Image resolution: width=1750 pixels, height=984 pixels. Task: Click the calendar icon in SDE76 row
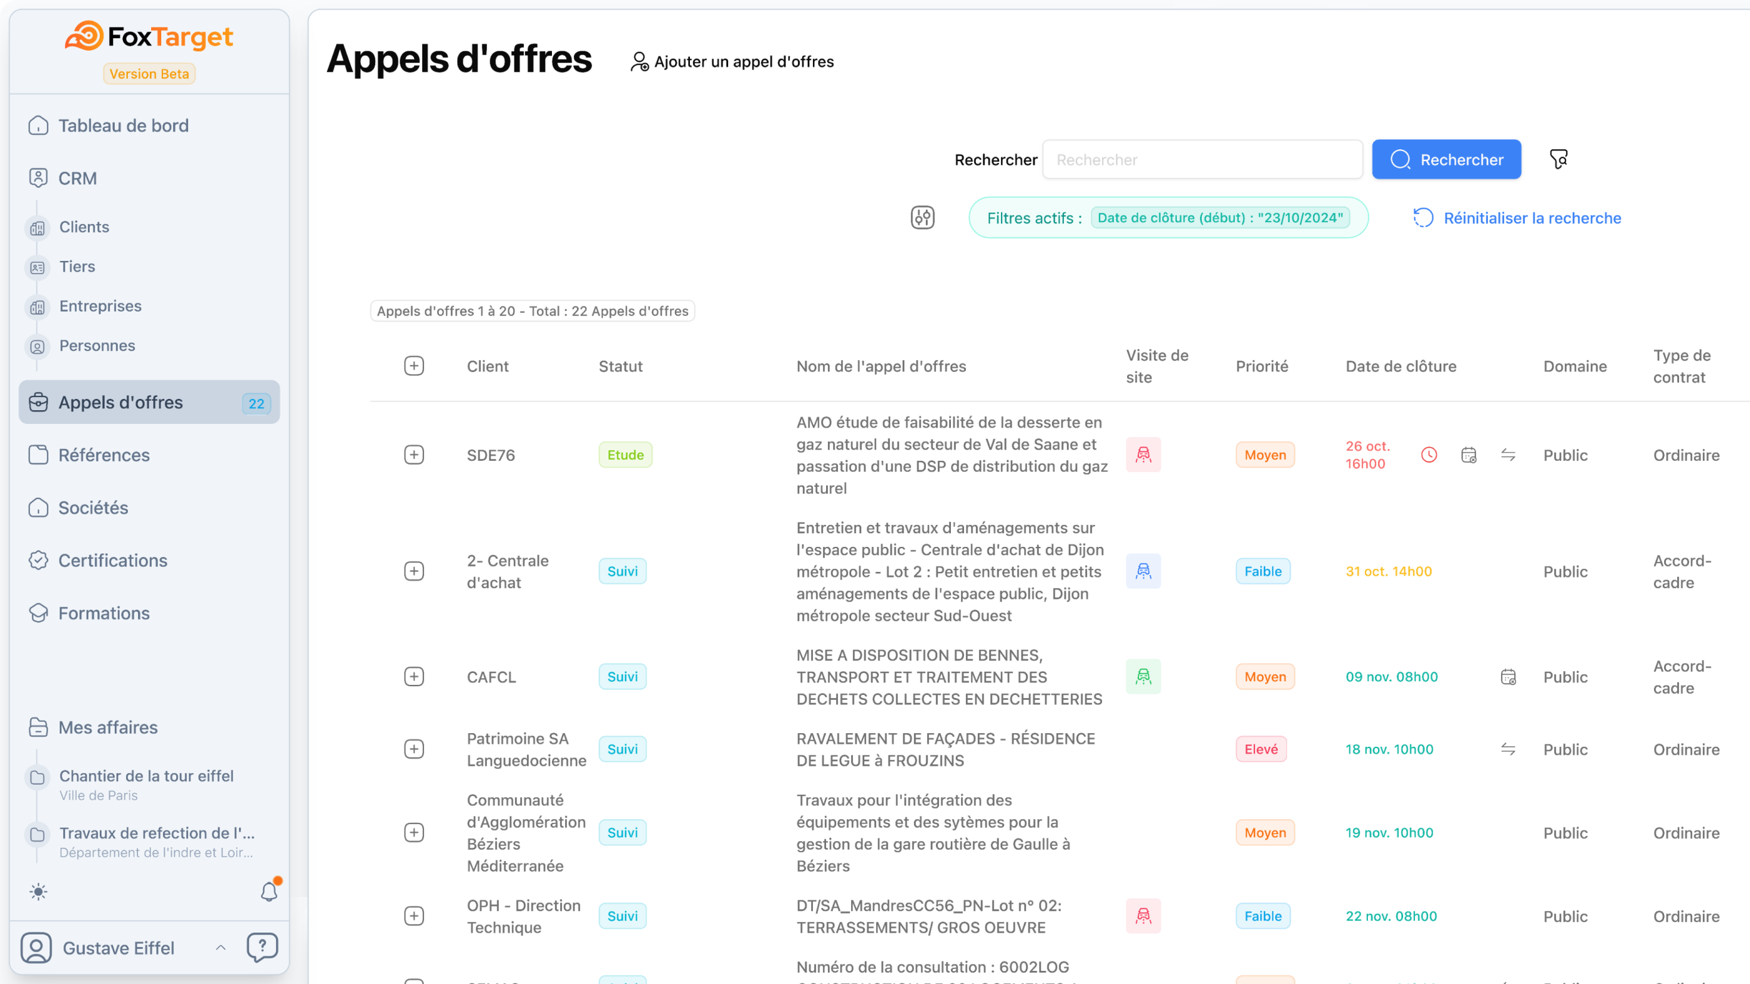tap(1468, 454)
